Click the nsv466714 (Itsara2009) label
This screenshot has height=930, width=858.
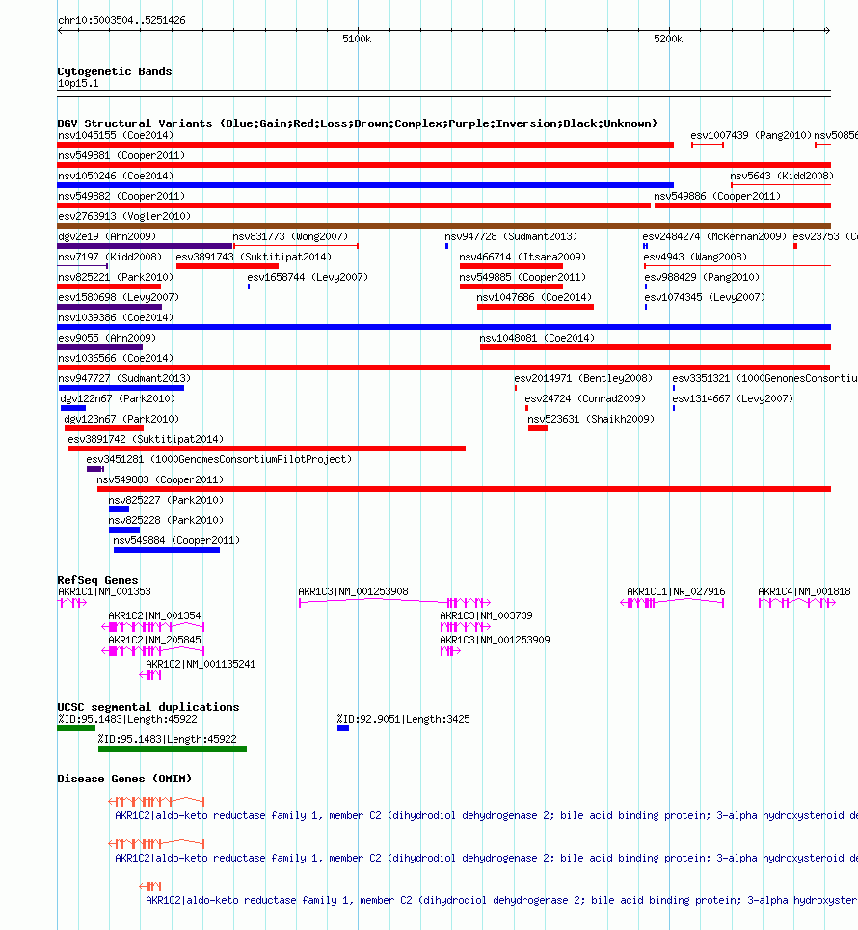[x=523, y=257]
